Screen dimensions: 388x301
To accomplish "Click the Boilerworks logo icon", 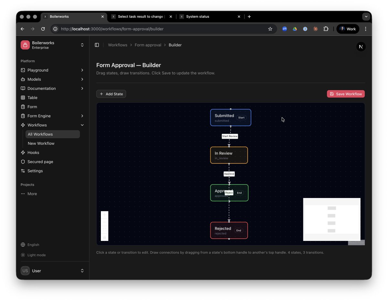I will 25,45.
